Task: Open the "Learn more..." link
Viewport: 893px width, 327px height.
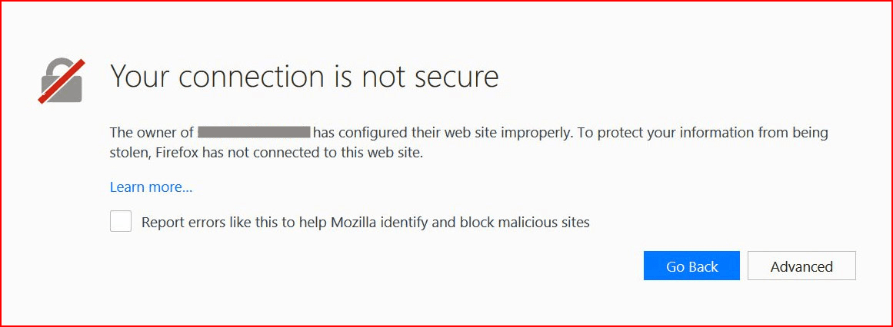Action: 151,187
